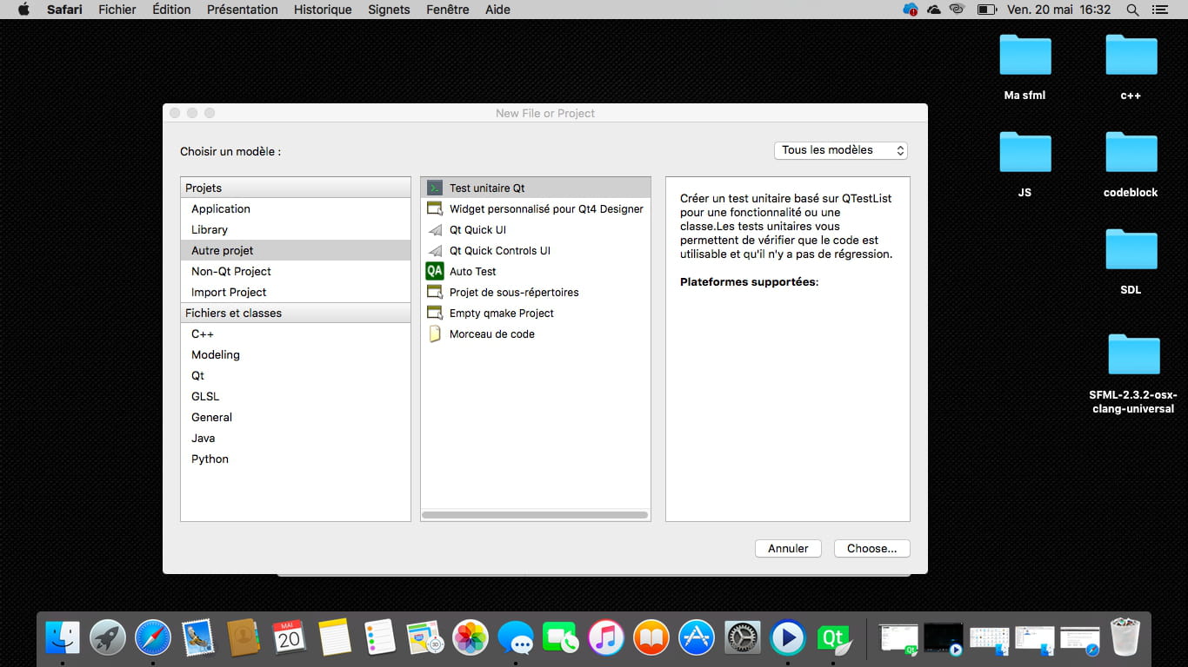
Task: Select the Modeling category
Action: click(x=296, y=354)
